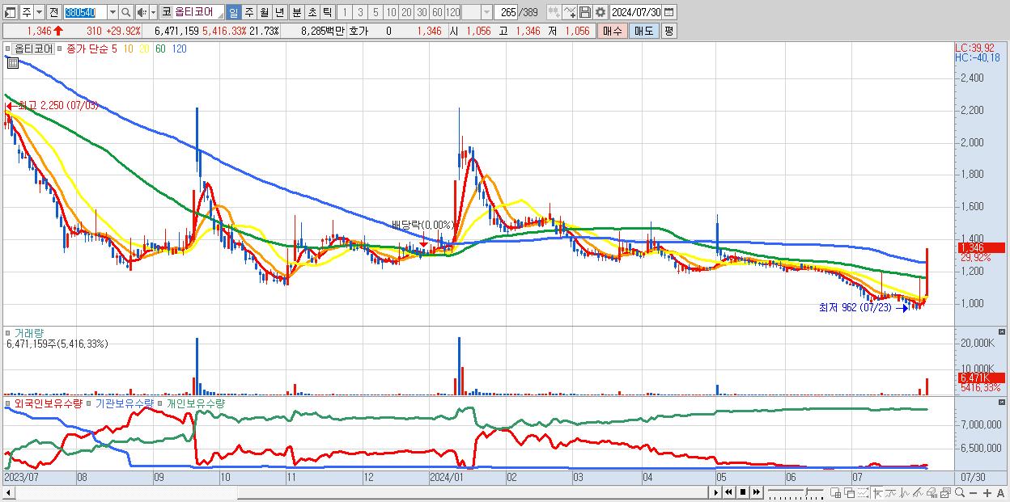Open the stock search magnifier

coord(126,13)
